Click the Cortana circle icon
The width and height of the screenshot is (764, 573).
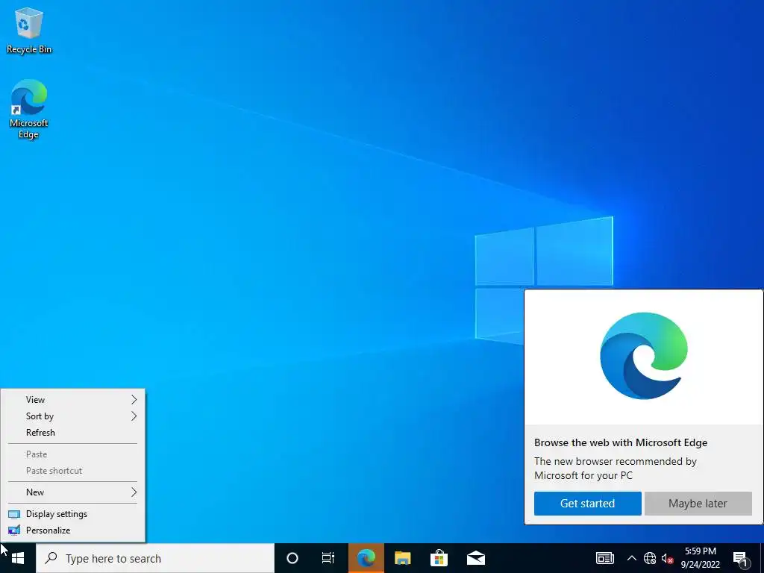292,558
